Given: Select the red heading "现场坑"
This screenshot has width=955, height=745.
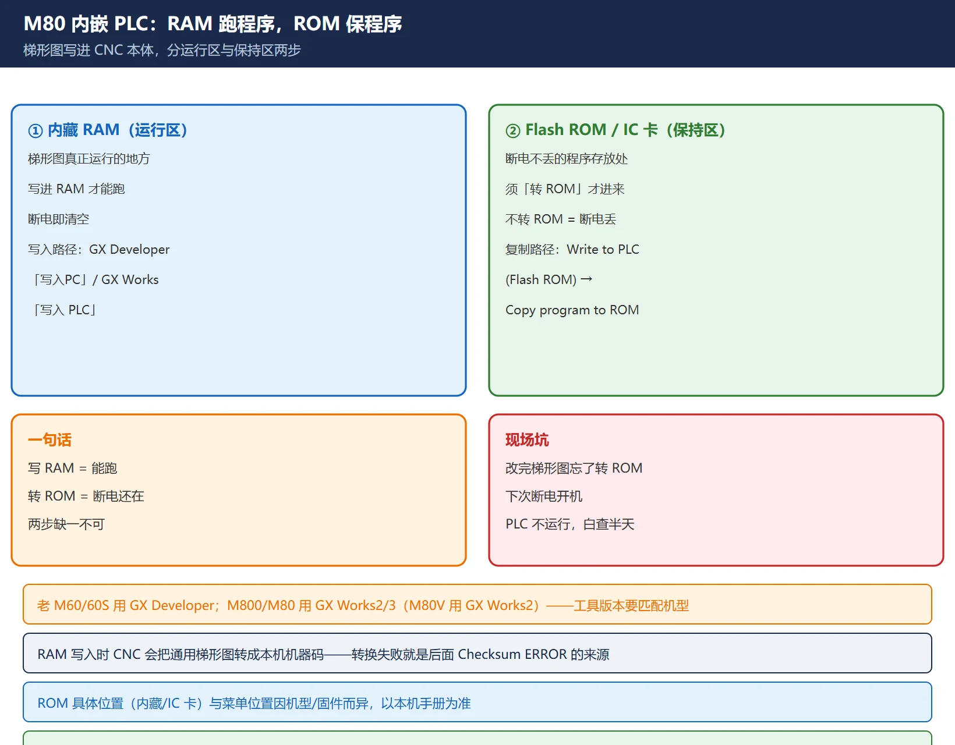Looking at the screenshot, I should click(527, 440).
